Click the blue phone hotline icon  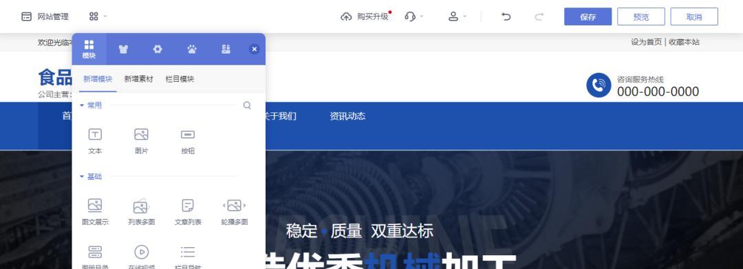[x=599, y=85]
